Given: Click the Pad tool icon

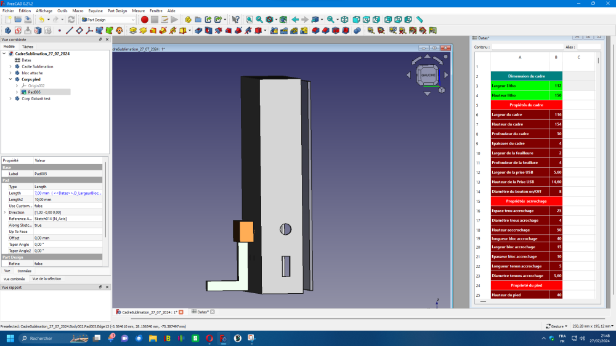Looking at the screenshot, I should tap(133, 31).
